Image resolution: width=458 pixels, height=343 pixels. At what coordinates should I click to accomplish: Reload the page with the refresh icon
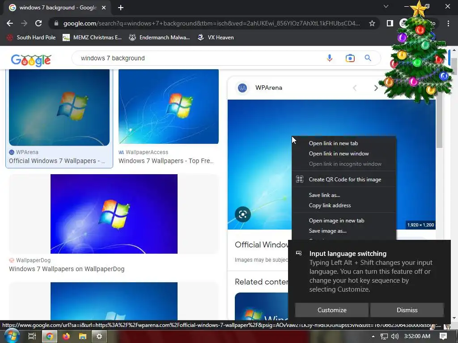pyautogui.click(x=38, y=23)
